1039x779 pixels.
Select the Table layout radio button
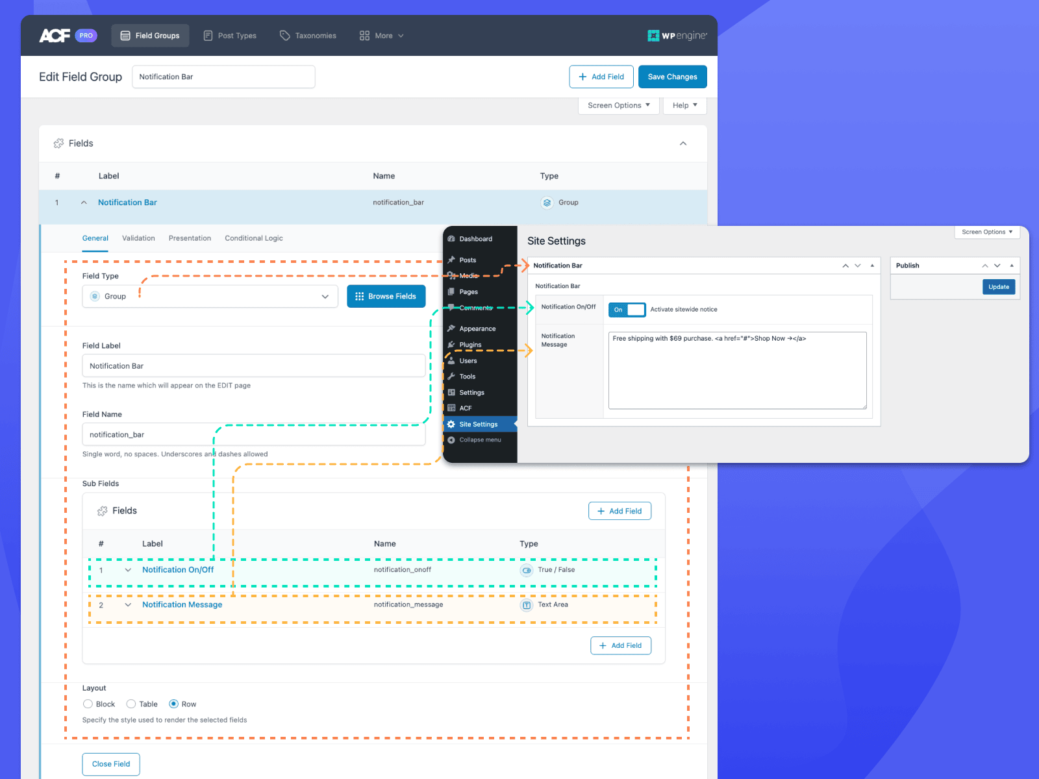(131, 704)
